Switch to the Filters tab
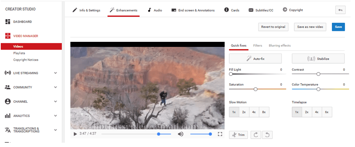The image size is (355, 147). 258,45
